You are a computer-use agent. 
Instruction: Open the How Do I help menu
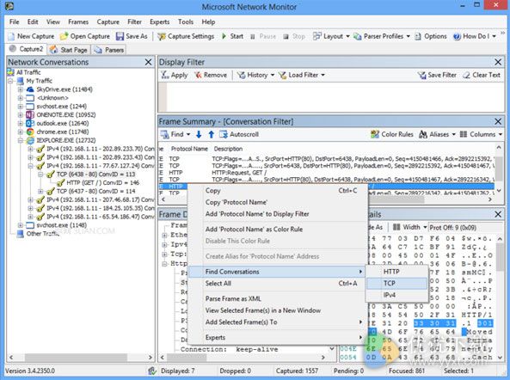[x=475, y=36]
